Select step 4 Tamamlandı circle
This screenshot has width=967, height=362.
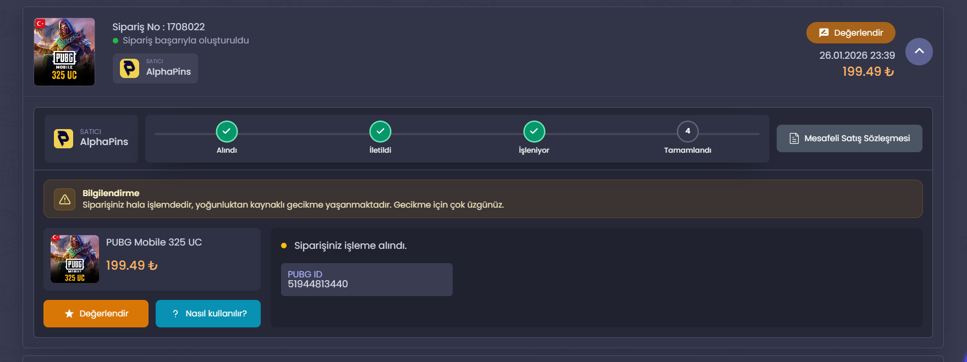point(688,131)
